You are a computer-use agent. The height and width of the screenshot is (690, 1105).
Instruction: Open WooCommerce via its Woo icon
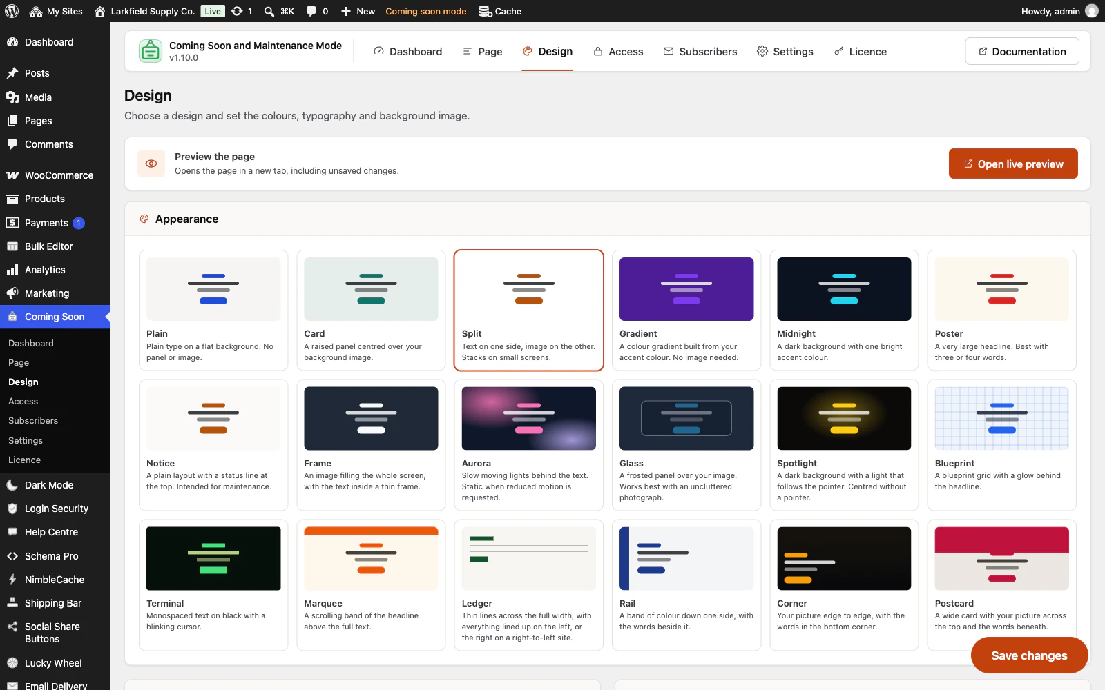tap(12, 175)
